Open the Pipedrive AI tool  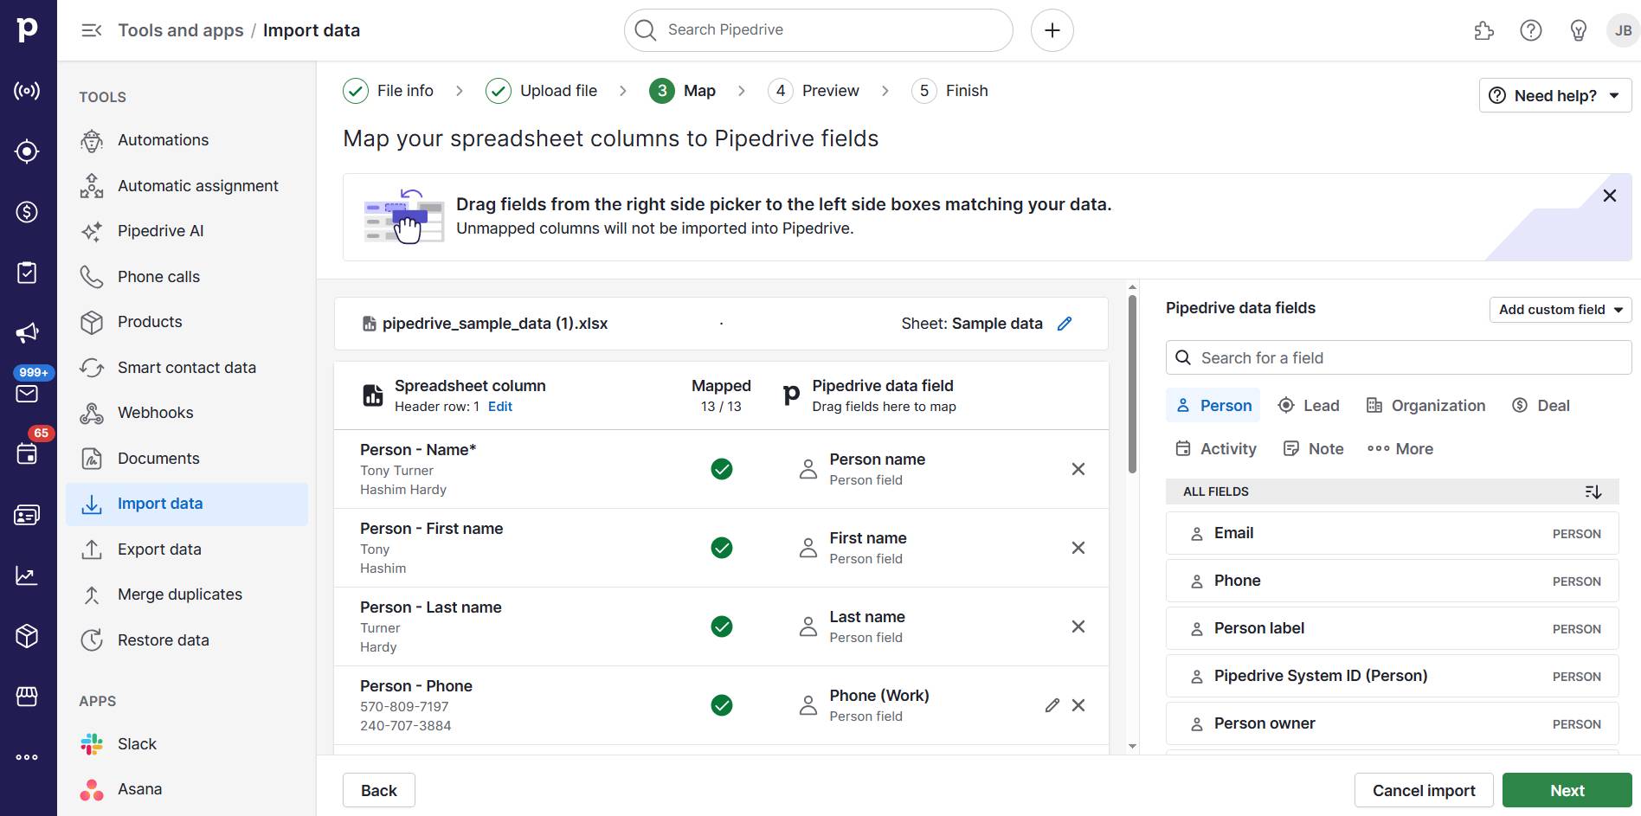161,231
